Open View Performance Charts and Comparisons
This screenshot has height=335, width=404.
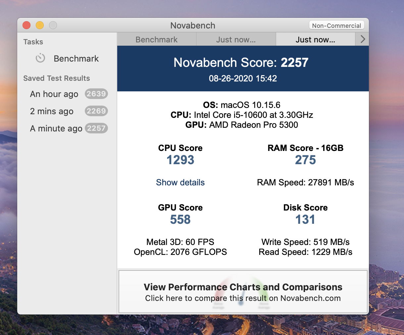243,292
